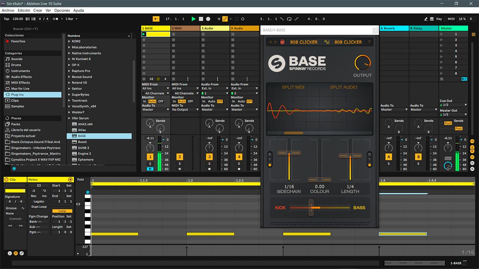The width and height of the screenshot is (479, 269).
Task: Solo track 1 BASE
Action: tap(150, 164)
